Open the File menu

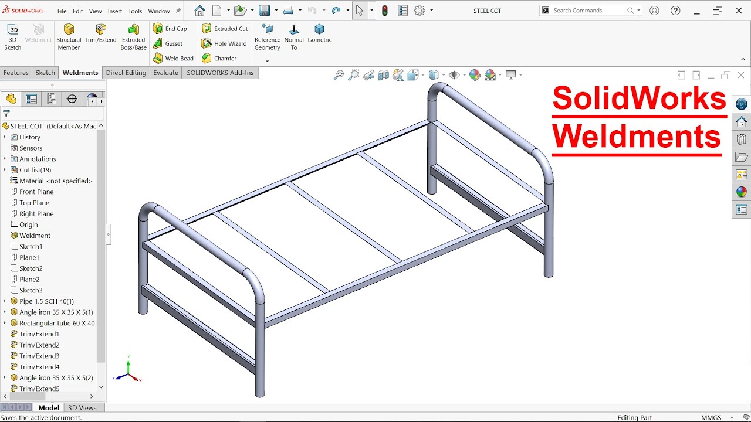62,11
